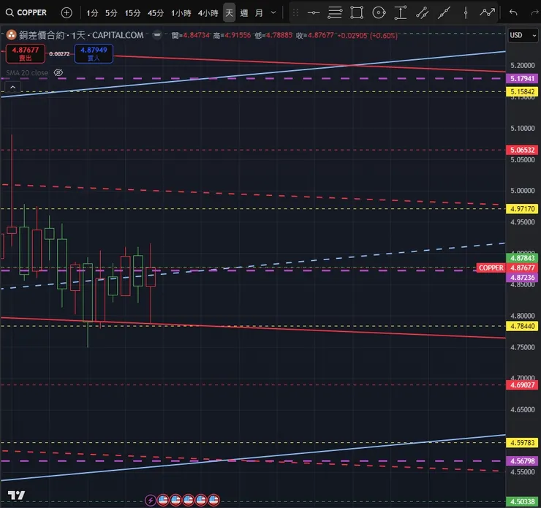The width and height of the screenshot is (541, 508).
Task: Collapse the indicator legend with the up arrow
Action: pos(12,88)
